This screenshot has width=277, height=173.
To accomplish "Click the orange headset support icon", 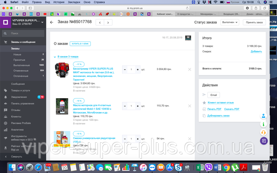I will click(x=264, y=132).
